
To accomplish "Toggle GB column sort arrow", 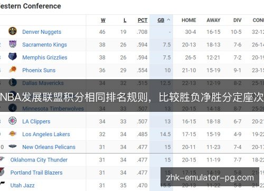I will pos(168,20).
